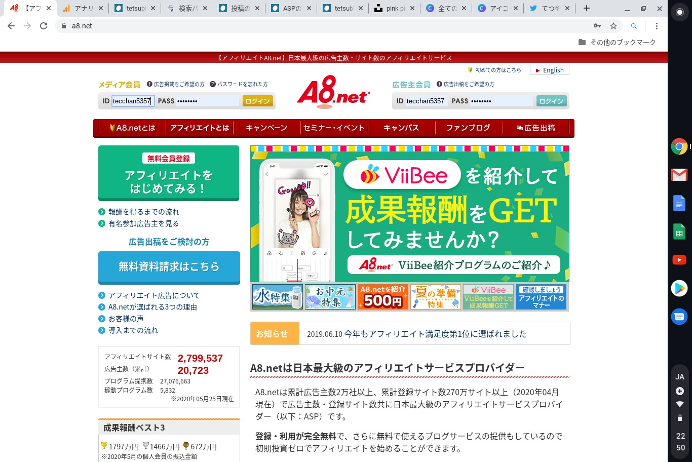Open 有名参加広告主を見る link
The width and height of the screenshot is (692, 462).
click(x=144, y=223)
